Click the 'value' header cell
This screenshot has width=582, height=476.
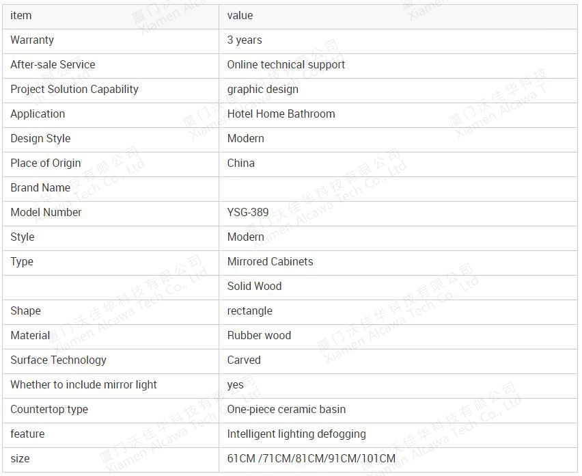[x=398, y=16]
